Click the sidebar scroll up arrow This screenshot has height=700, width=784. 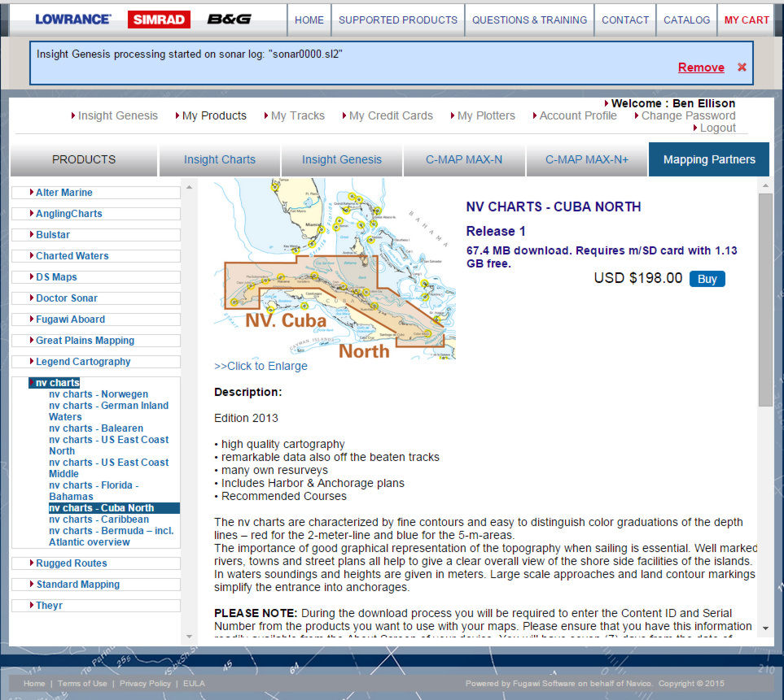point(189,187)
